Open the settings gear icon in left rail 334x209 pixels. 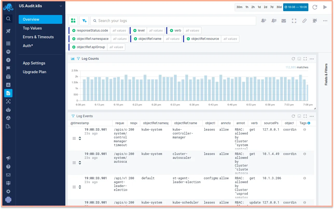8,191
